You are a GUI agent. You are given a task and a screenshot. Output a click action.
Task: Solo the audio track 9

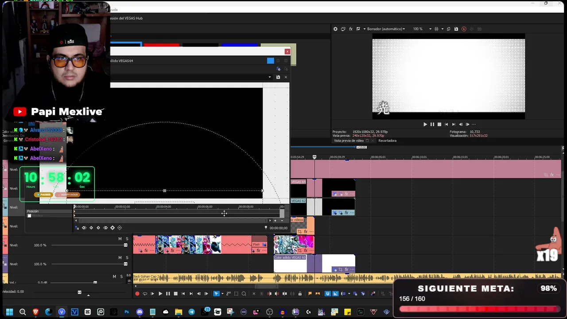tap(121, 276)
